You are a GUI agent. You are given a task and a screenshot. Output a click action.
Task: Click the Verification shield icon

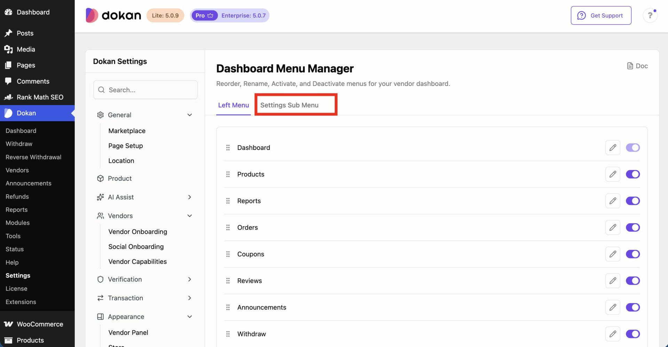[100, 279]
